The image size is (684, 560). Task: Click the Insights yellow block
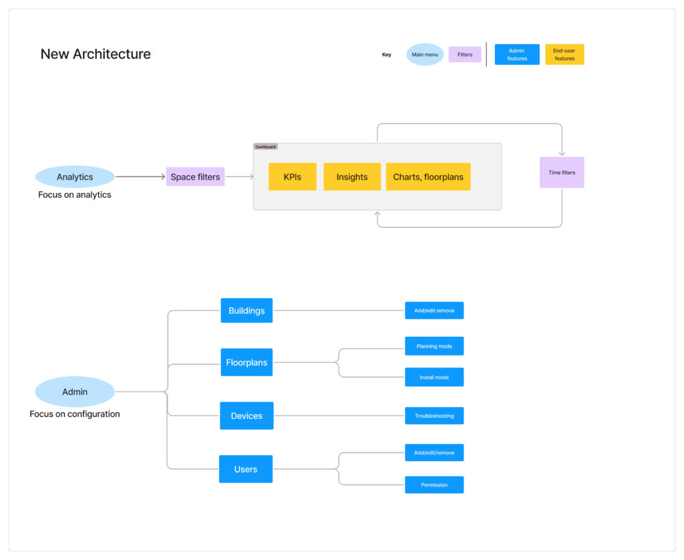point(352,177)
